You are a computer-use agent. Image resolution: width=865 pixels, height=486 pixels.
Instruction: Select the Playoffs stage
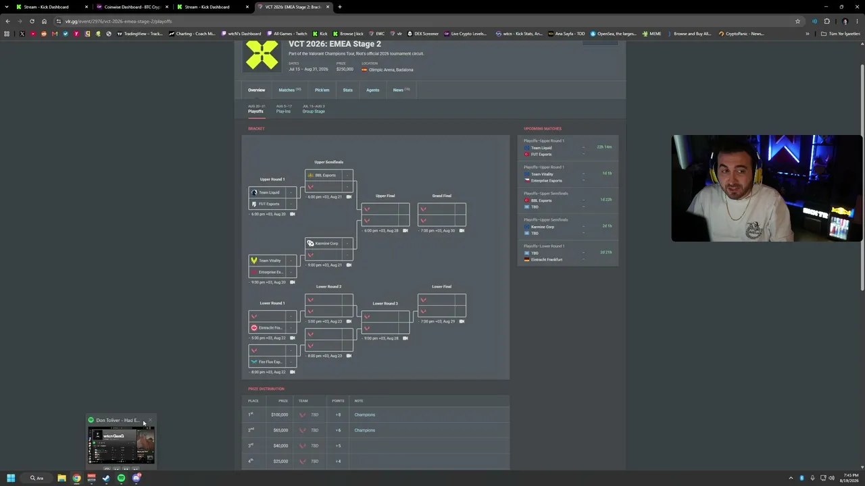point(256,109)
